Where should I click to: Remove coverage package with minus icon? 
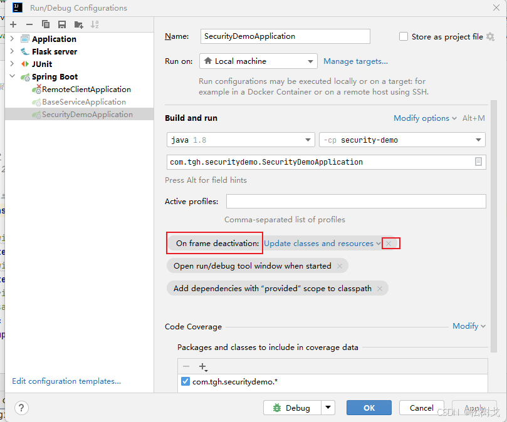186,366
